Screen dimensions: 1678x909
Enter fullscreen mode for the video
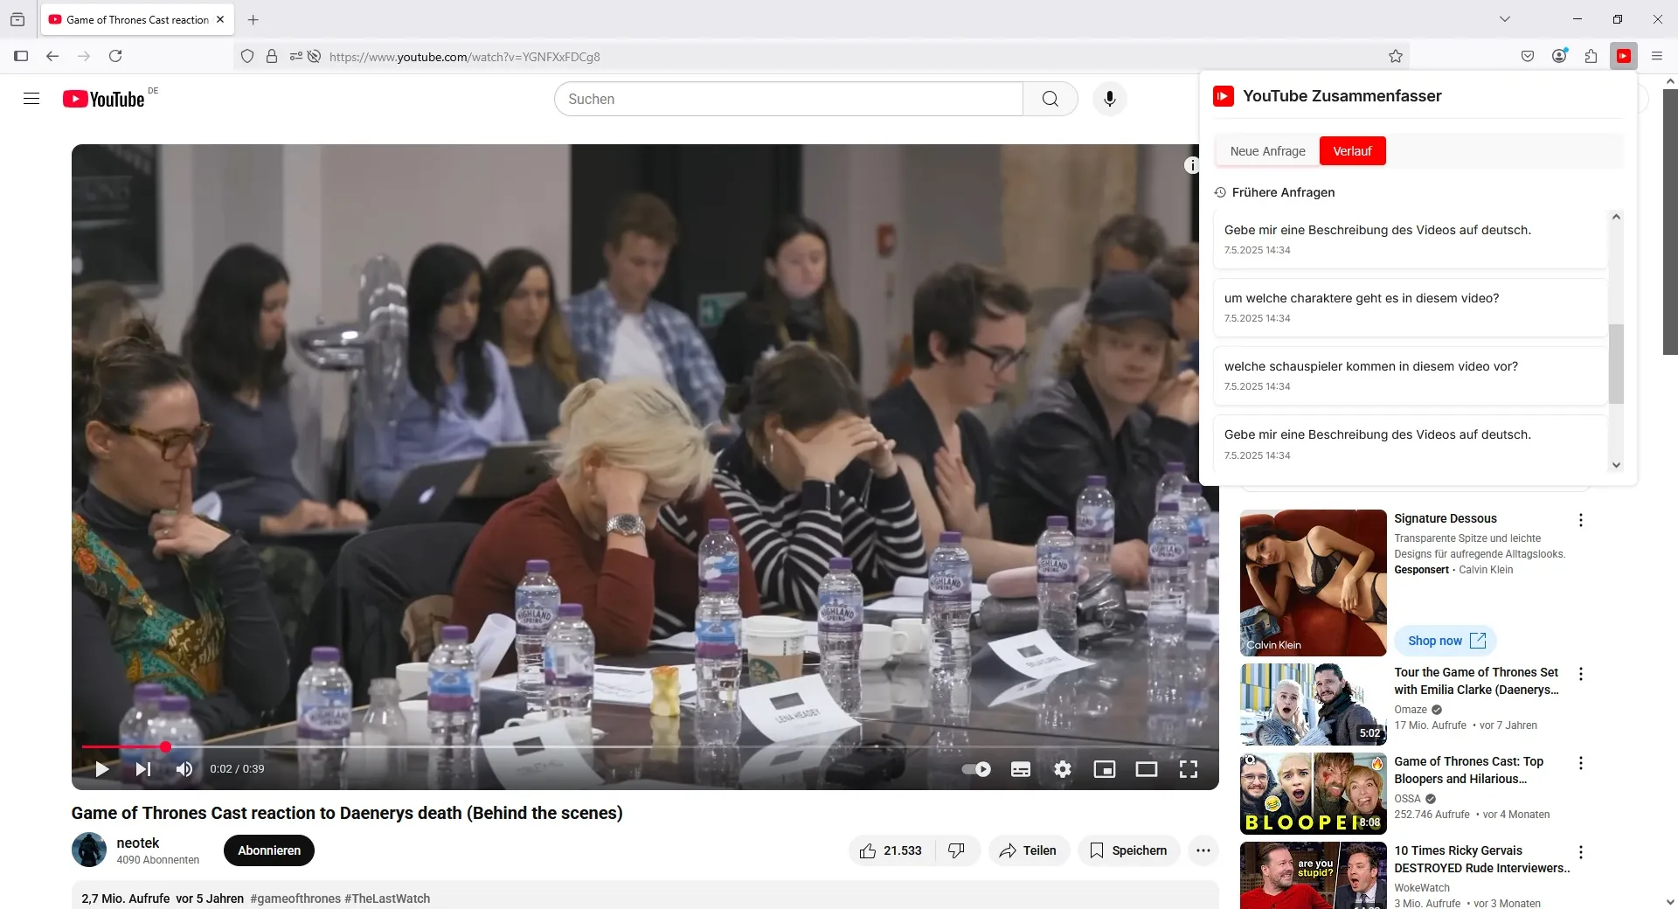1188,769
